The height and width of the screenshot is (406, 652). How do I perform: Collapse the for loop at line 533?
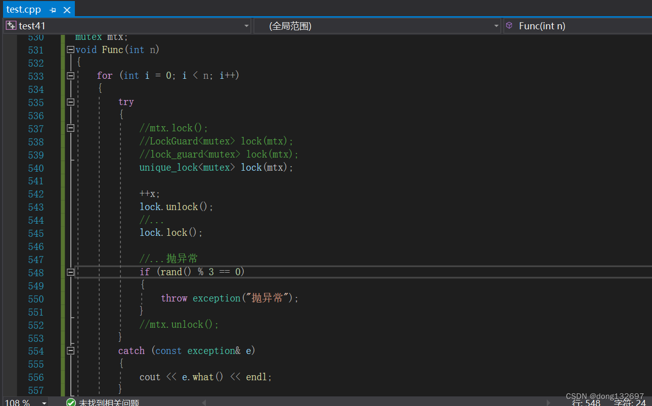click(70, 76)
